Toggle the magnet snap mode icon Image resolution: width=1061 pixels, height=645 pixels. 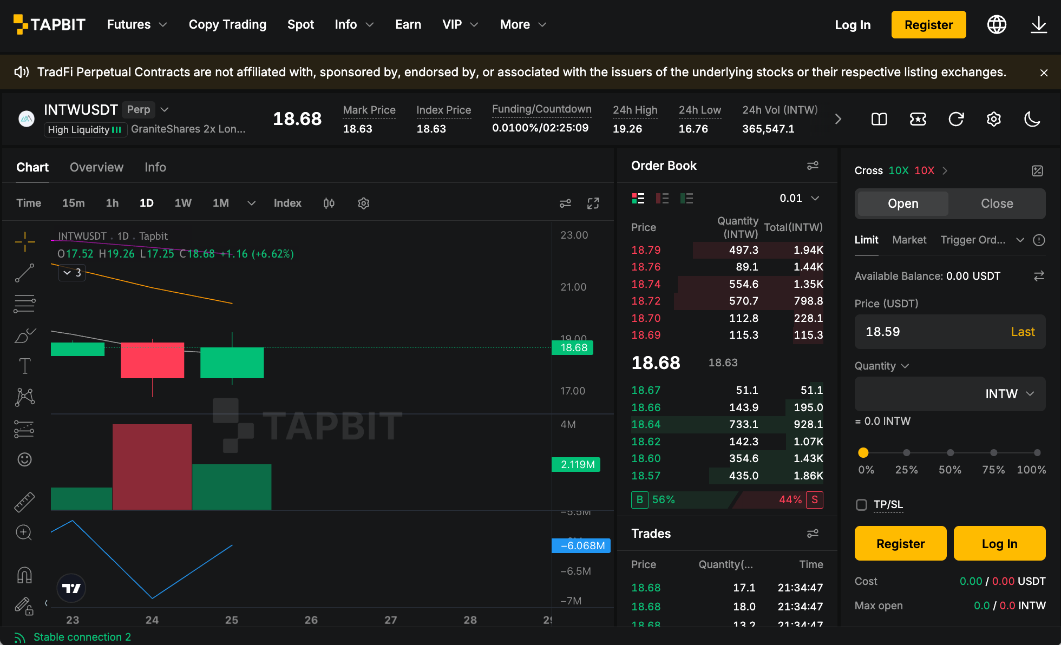(x=24, y=575)
